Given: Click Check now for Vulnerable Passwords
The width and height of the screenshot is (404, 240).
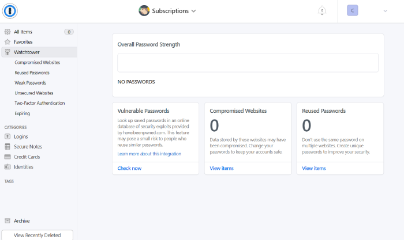Looking at the screenshot, I should (x=129, y=168).
